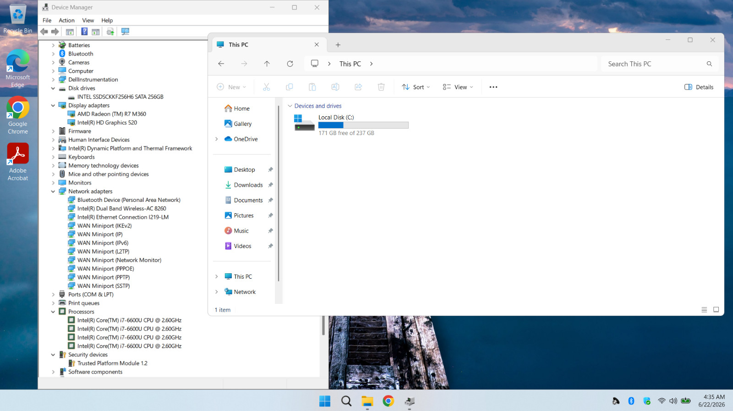Viewport: 733px width, 411px height.
Task: Click the Back arrow in File Explorer
Action: tap(221, 64)
